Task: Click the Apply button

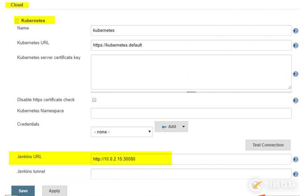Action: point(54,191)
